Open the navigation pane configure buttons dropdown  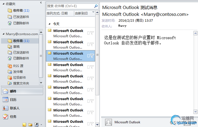[x=41, y=125]
